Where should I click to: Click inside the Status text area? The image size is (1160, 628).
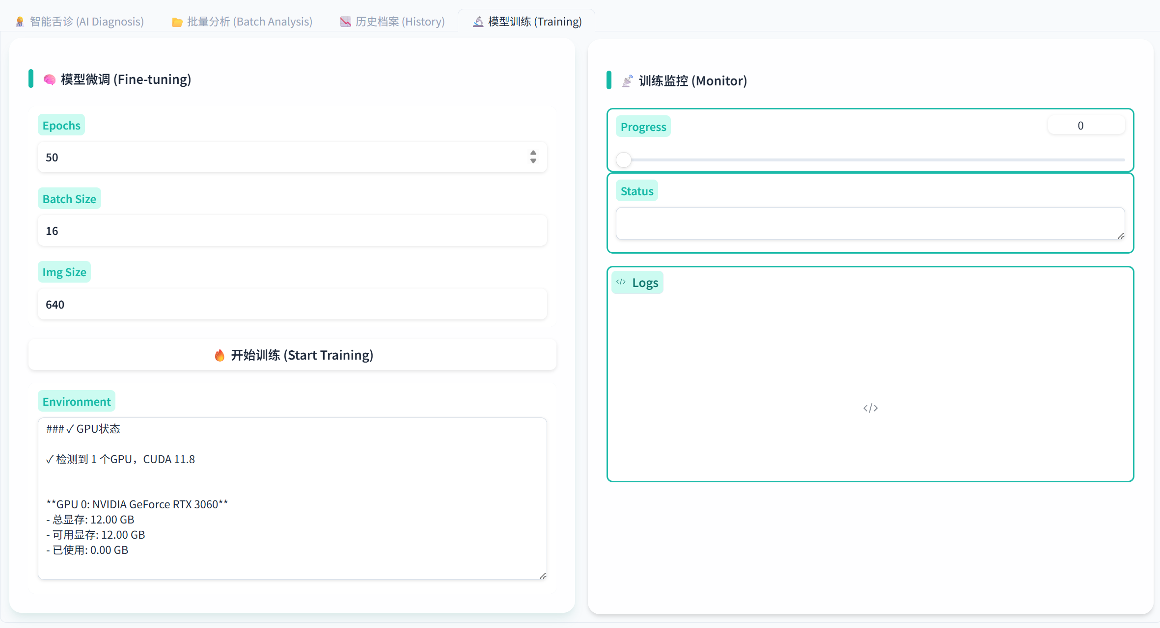point(870,224)
